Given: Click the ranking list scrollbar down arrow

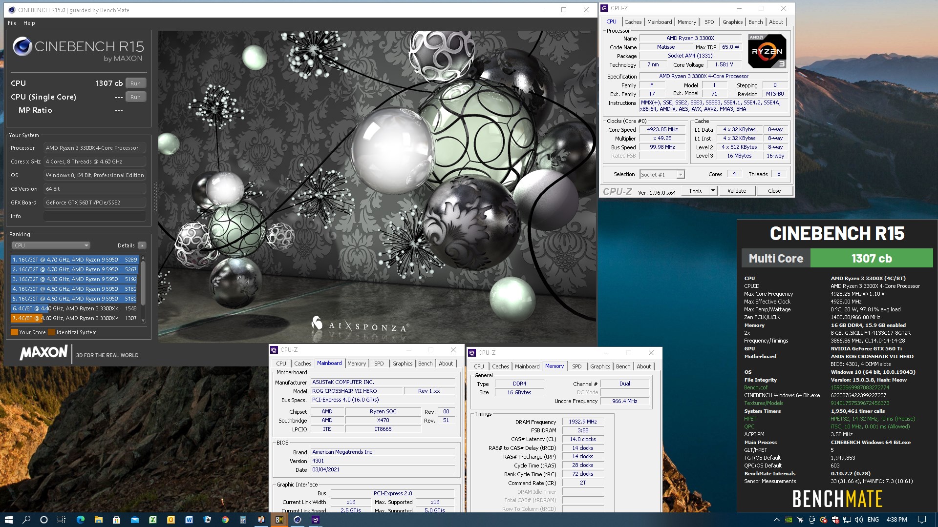Looking at the screenshot, I should (143, 321).
